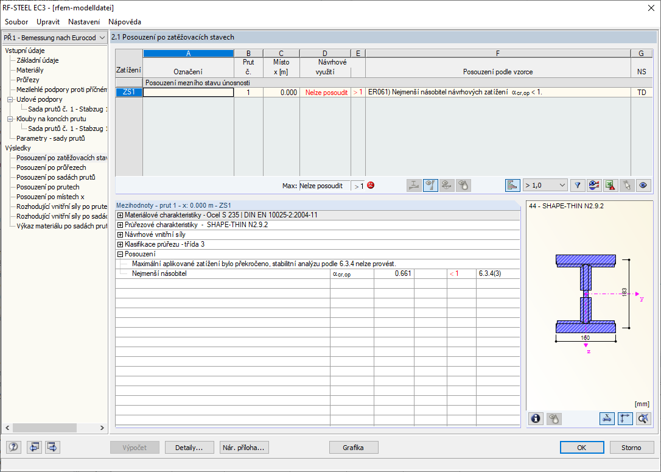Click the eye-with-drop icon under the cross-section preview
This screenshot has width=661, height=472.
[554, 418]
